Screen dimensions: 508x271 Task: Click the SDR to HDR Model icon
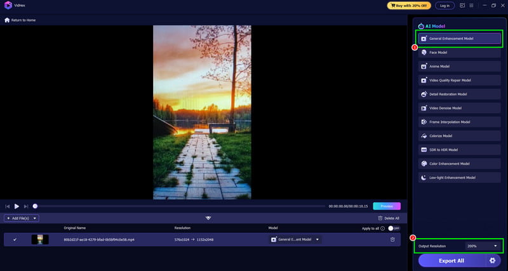[424, 150]
